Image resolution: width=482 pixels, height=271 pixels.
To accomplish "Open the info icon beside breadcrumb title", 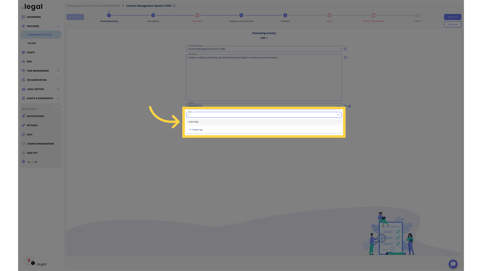I will pyautogui.click(x=174, y=6).
